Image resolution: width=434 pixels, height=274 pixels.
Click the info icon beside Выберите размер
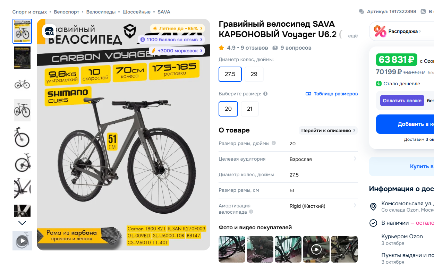pos(265,94)
